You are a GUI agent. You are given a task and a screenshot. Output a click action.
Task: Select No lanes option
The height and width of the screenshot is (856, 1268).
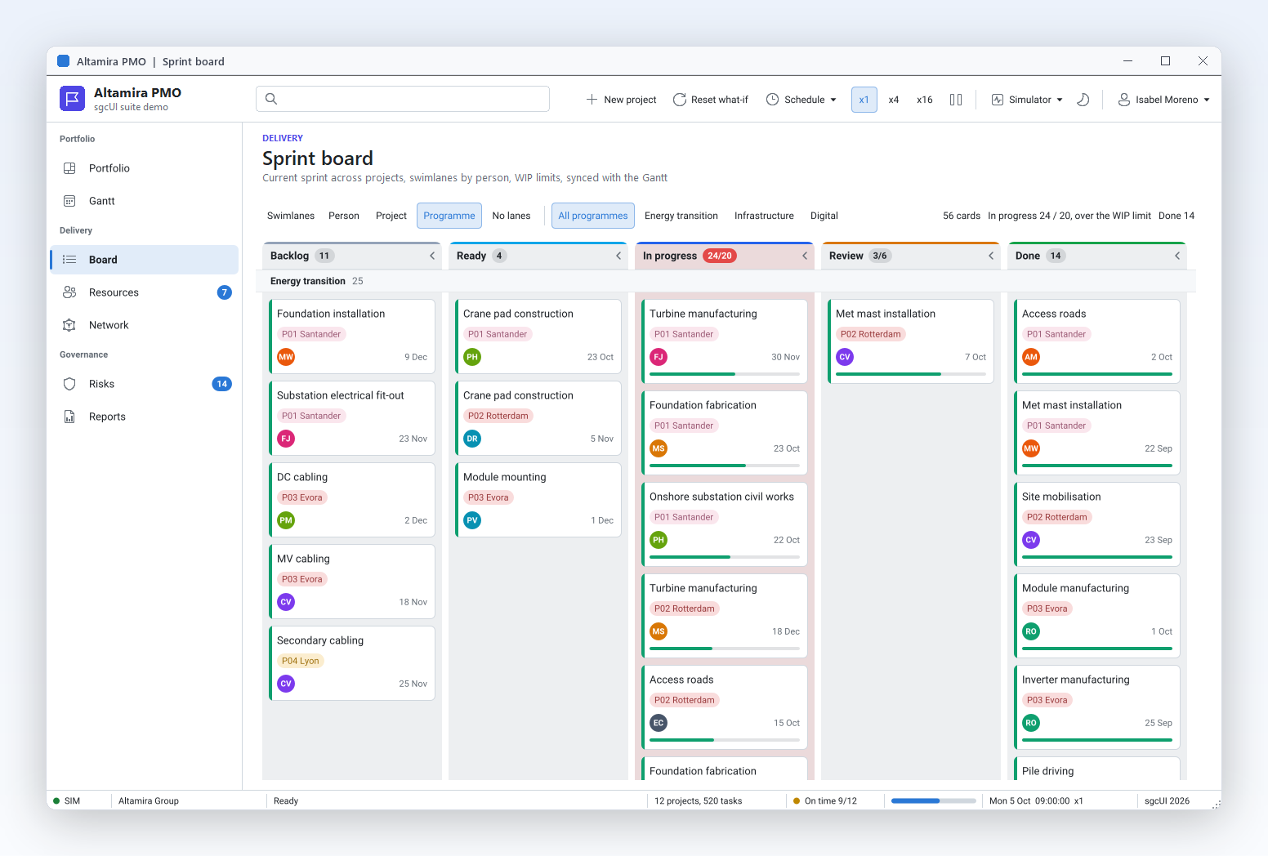(511, 216)
